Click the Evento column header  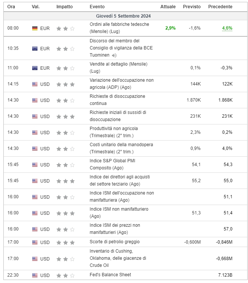pos(97,7)
